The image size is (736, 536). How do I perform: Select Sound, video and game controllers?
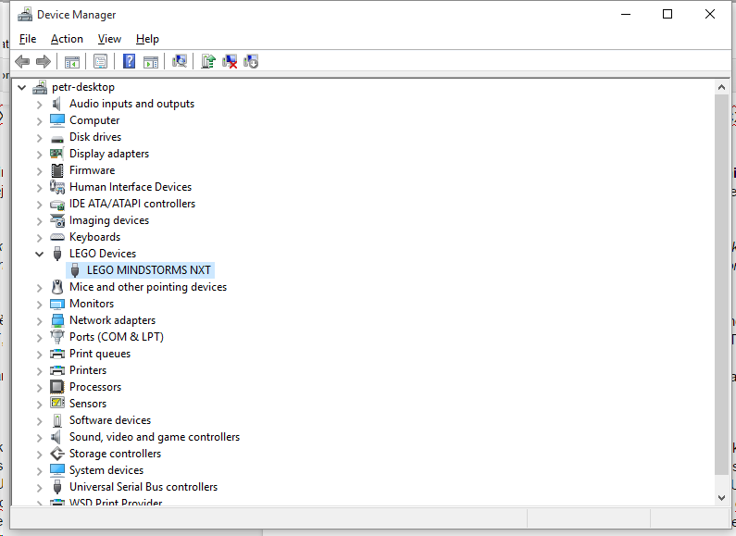(x=154, y=437)
